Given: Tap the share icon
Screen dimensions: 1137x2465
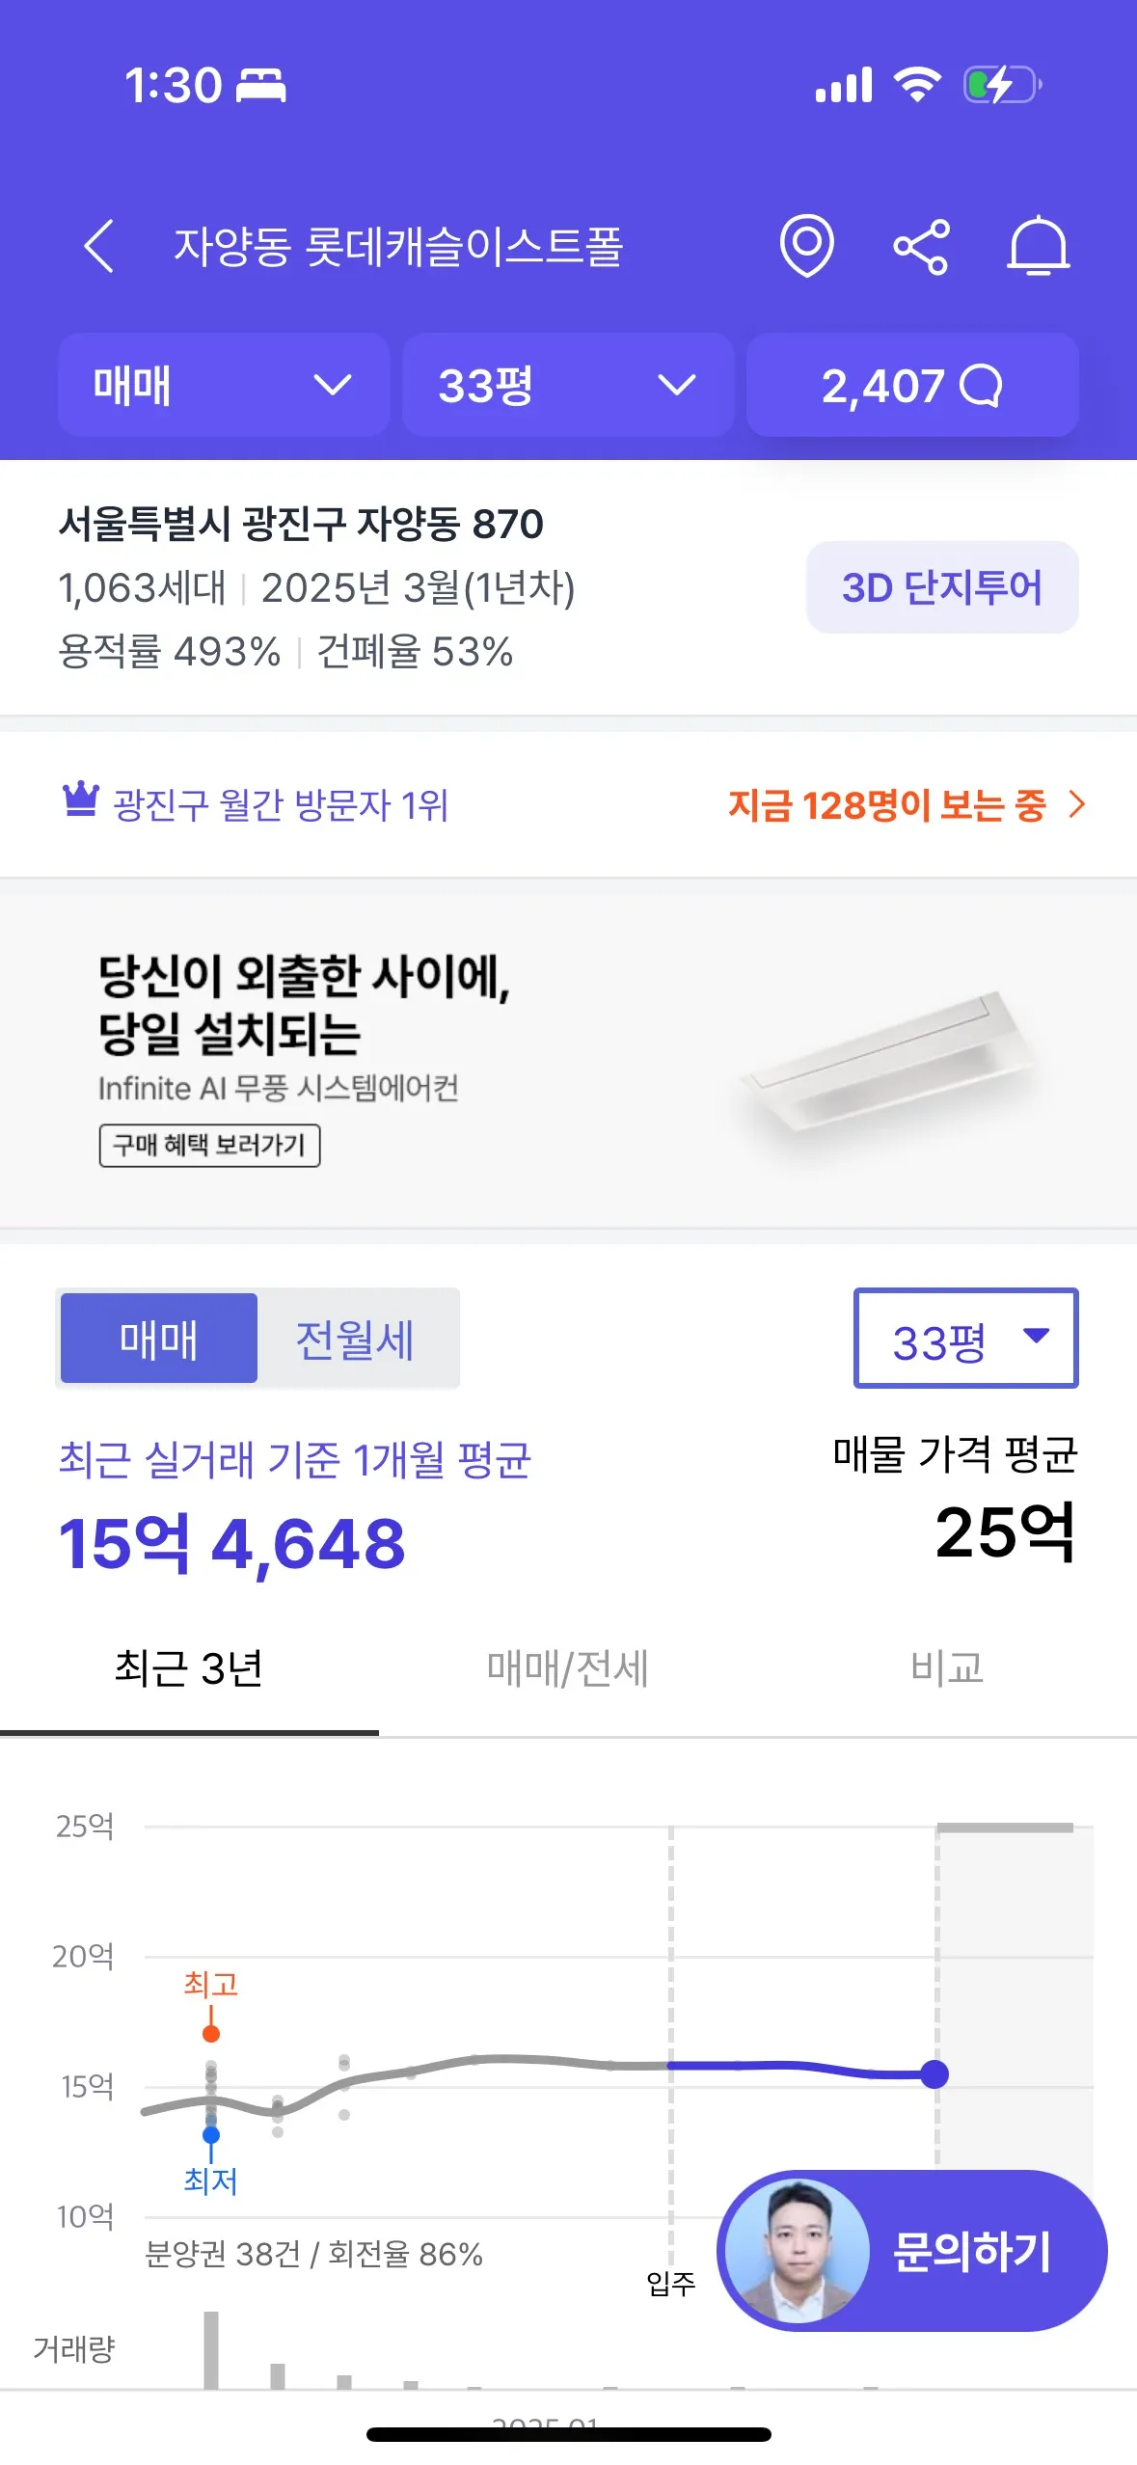Looking at the screenshot, I should [921, 247].
